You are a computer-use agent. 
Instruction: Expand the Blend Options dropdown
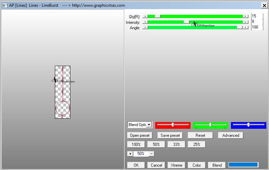coord(148,125)
